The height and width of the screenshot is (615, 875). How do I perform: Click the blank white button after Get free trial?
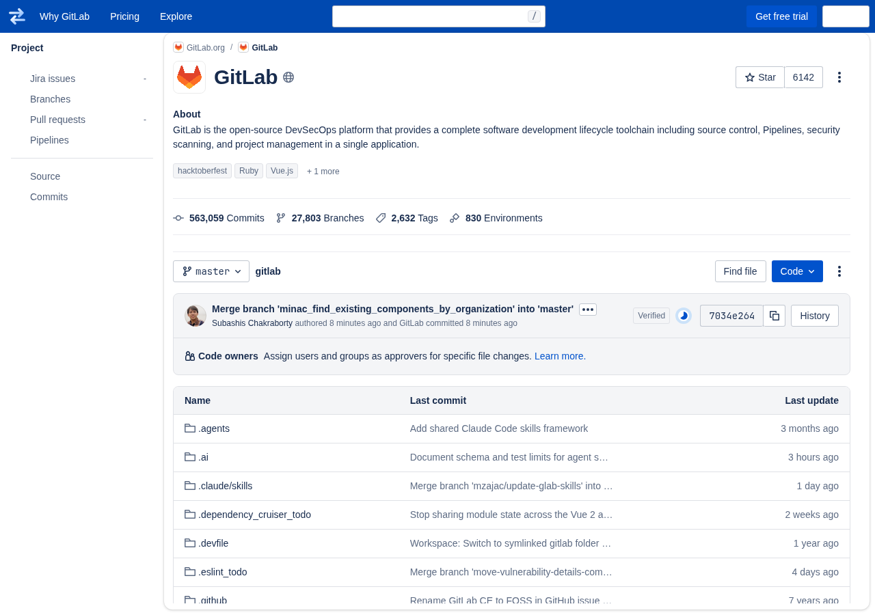pyautogui.click(x=846, y=16)
